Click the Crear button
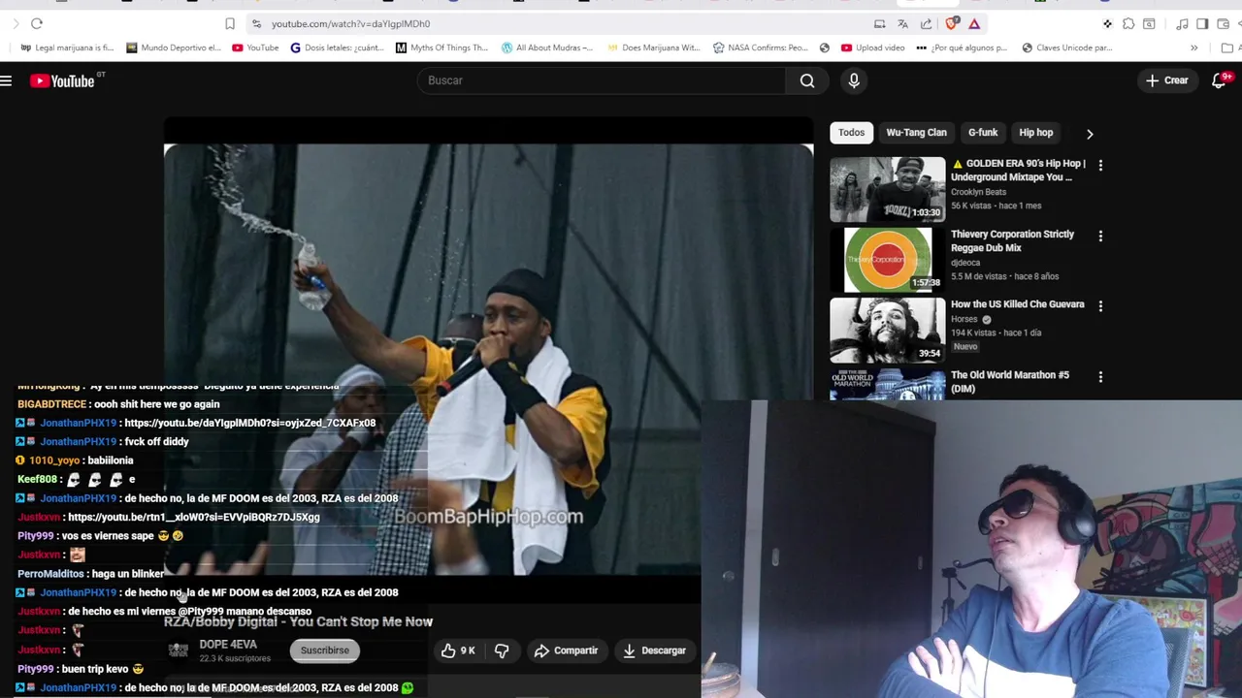Image resolution: width=1242 pixels, height=698 pixels. point(1167,80)
